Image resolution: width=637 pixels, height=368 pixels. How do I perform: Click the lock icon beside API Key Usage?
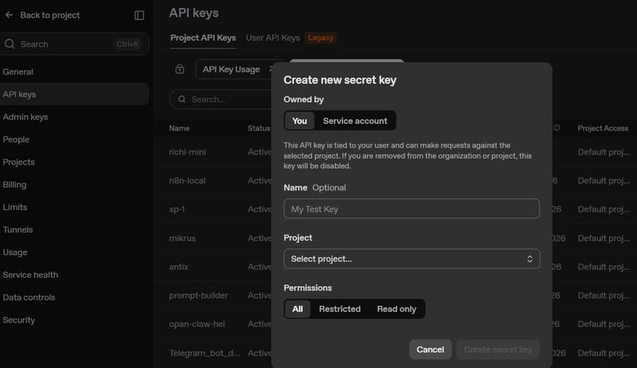(x=180, y=69)
